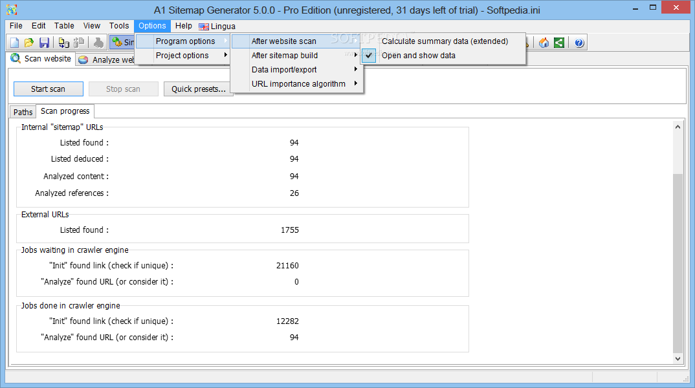Close the A1 Sitemap Generator window
The height and width of the screenshot is (388, 695).
tap(676, 8)
